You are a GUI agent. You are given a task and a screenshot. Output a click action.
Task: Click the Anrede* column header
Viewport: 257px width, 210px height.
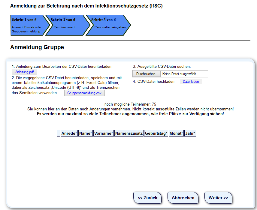tap(69, 133)
